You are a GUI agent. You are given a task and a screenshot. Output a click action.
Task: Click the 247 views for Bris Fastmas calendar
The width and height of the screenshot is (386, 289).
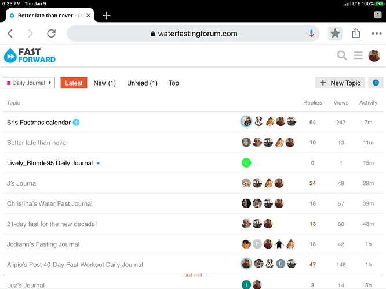click(x=341, y=123)
